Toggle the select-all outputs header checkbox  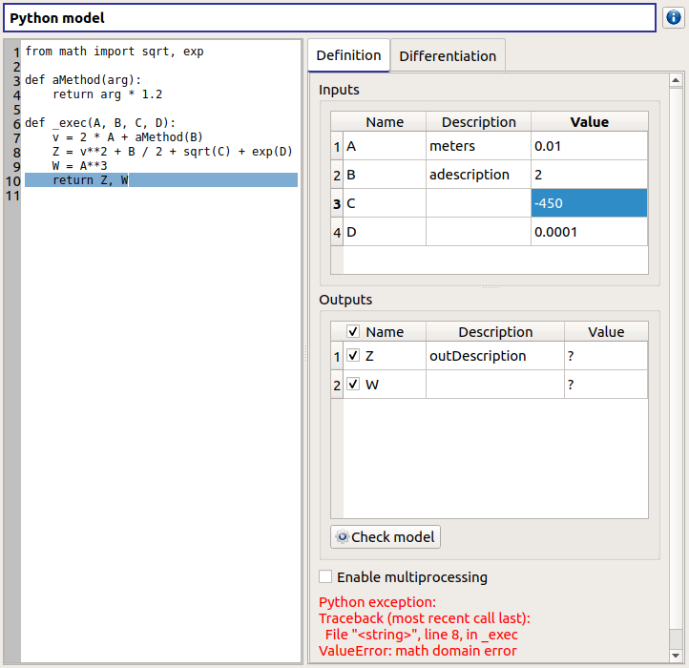pyautogui.click(x=354, y=332)
